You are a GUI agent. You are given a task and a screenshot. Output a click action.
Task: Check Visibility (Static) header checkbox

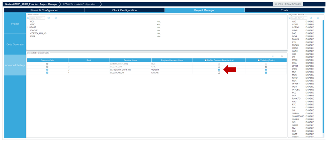coord(259,60)
